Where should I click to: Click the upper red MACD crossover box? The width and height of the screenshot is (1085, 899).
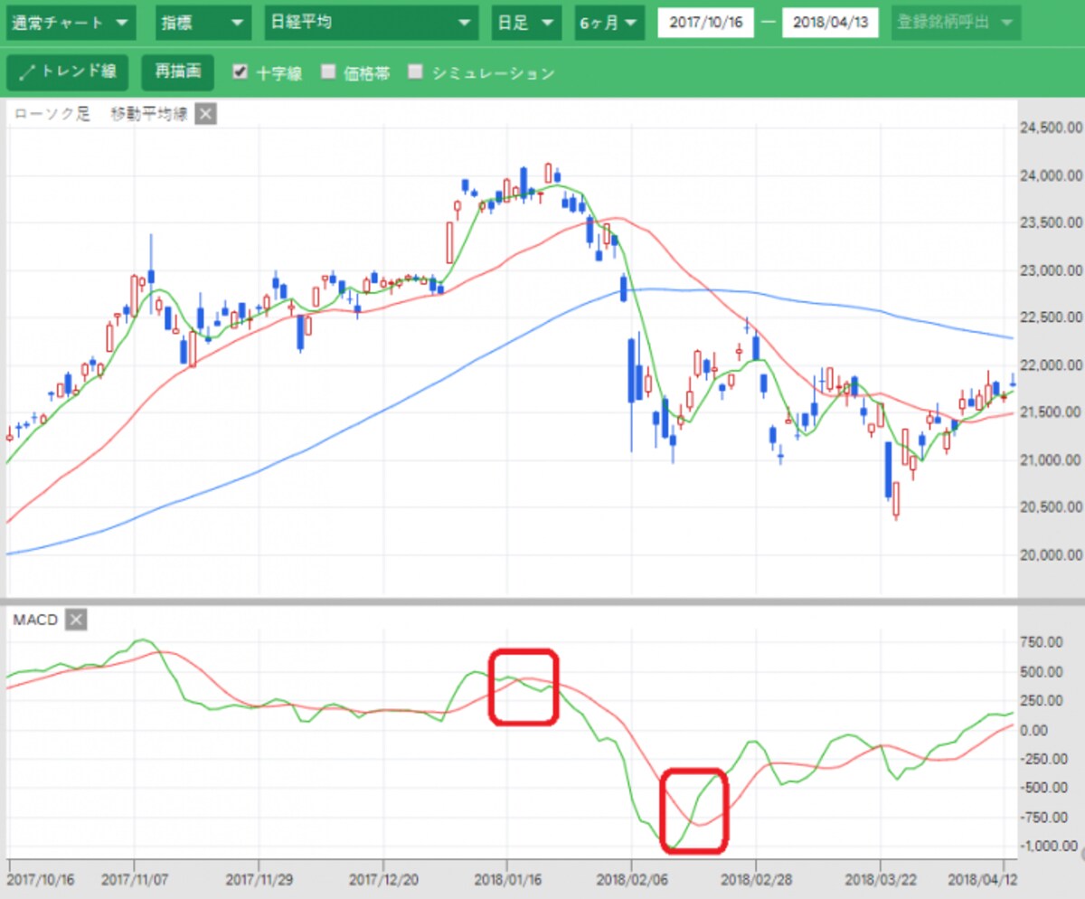(x=524, y=686)
